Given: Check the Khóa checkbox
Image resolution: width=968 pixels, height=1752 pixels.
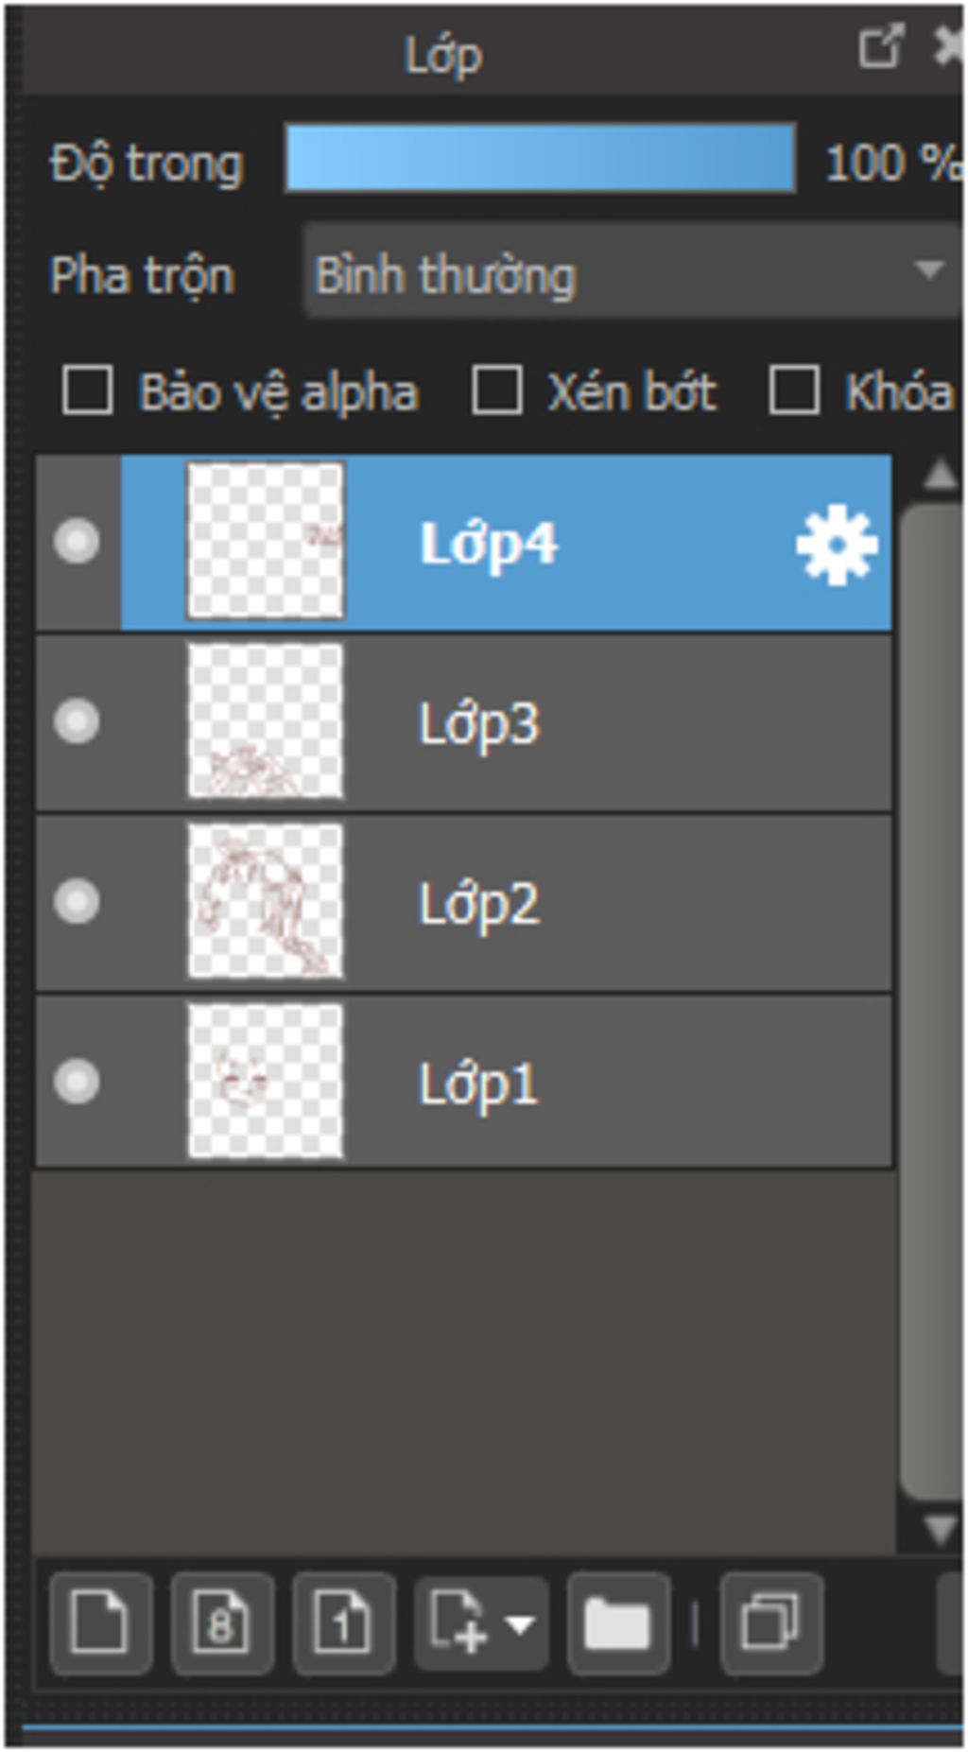Looking at the screenshot, I should coord(794,390).
